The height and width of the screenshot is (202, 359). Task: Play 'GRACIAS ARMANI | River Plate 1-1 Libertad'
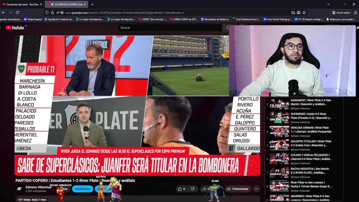click(304, 132)
